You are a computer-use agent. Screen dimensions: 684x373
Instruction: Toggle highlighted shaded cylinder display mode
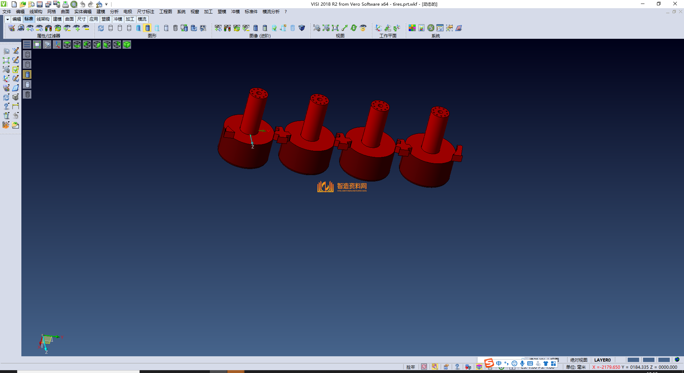point(147,28)
